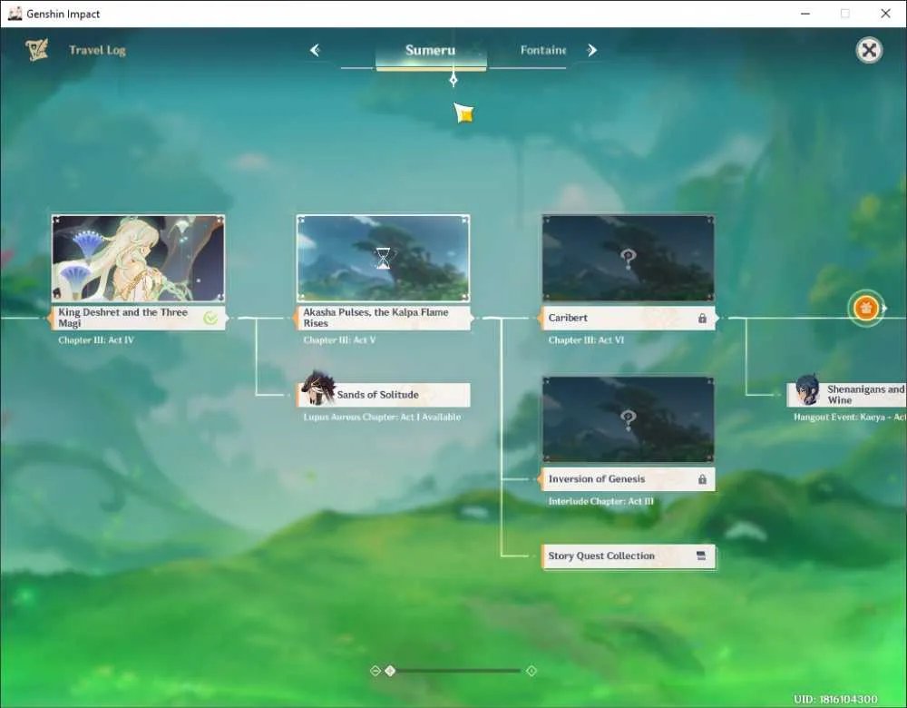Minimize the Genshin Impact window
907x708 pixels.
click(x=805, y=14)
